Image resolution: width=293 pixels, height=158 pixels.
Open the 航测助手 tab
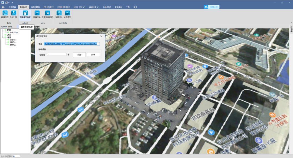pos(118,7)
